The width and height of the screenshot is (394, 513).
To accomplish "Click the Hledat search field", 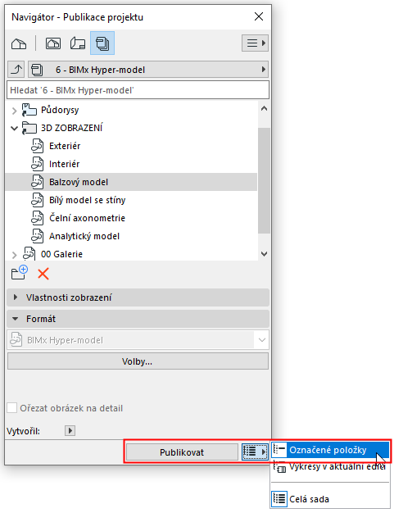I will tap(138, 90).
